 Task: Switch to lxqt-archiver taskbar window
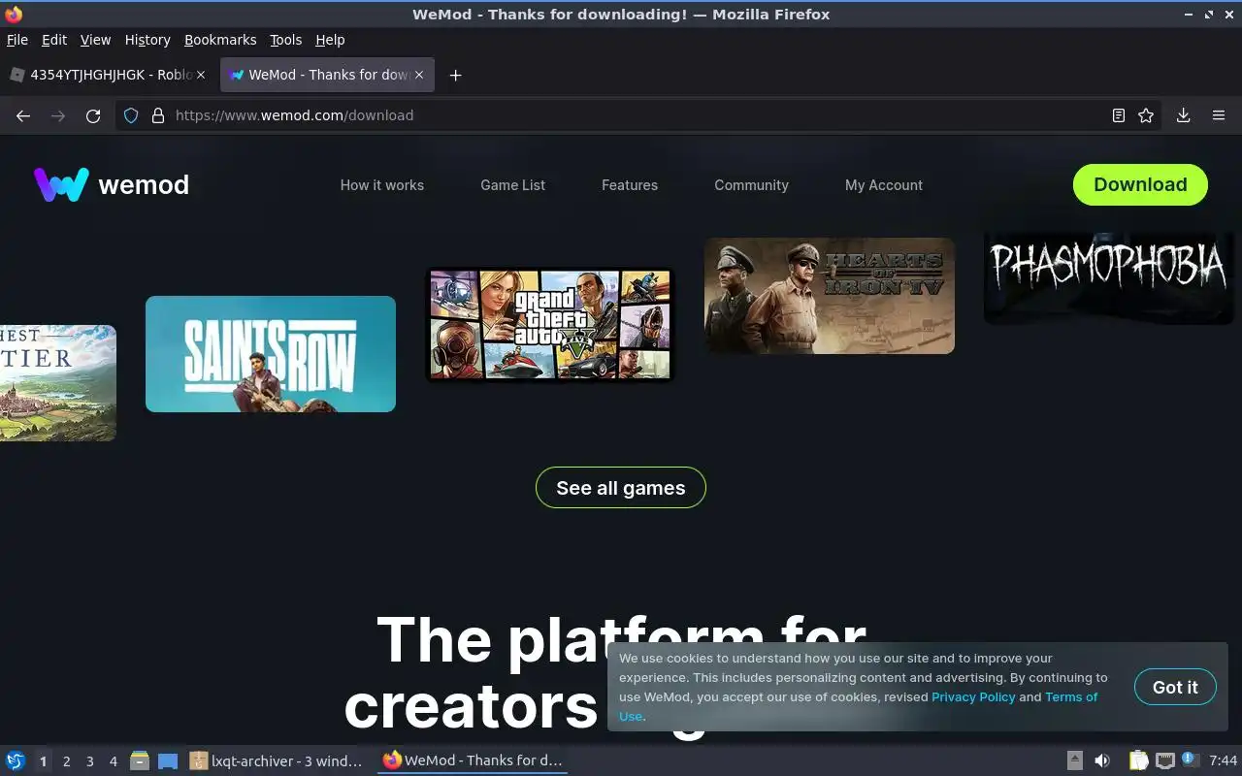(x=277, y=760)
